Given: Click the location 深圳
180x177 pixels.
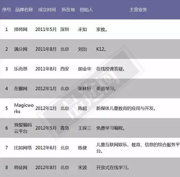Looking at the screenshot, I should click(x=65, y=29).
